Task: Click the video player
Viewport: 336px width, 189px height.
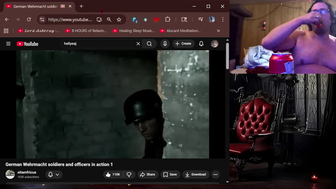Action: [113, 104]
